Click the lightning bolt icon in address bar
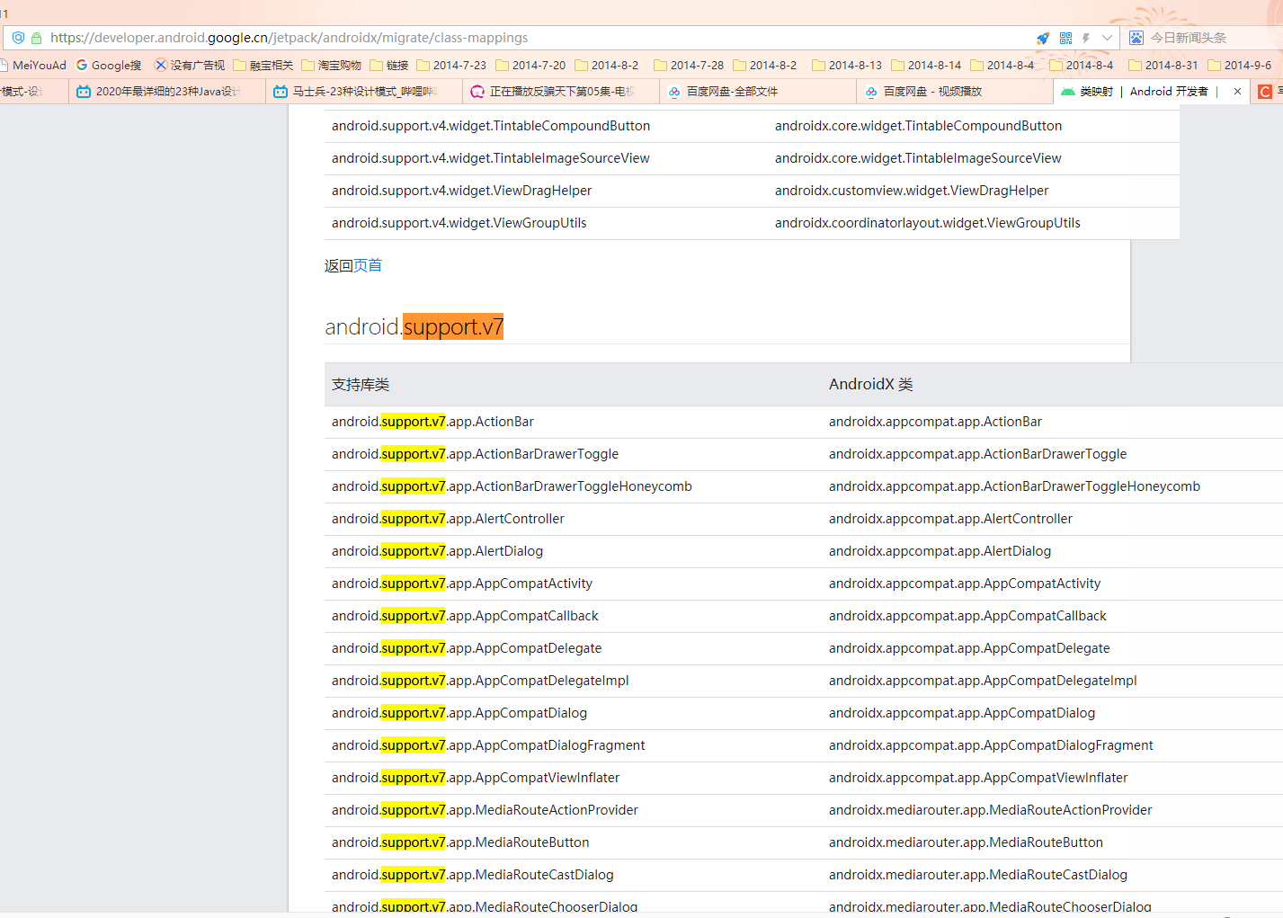 click(1086, 38)
